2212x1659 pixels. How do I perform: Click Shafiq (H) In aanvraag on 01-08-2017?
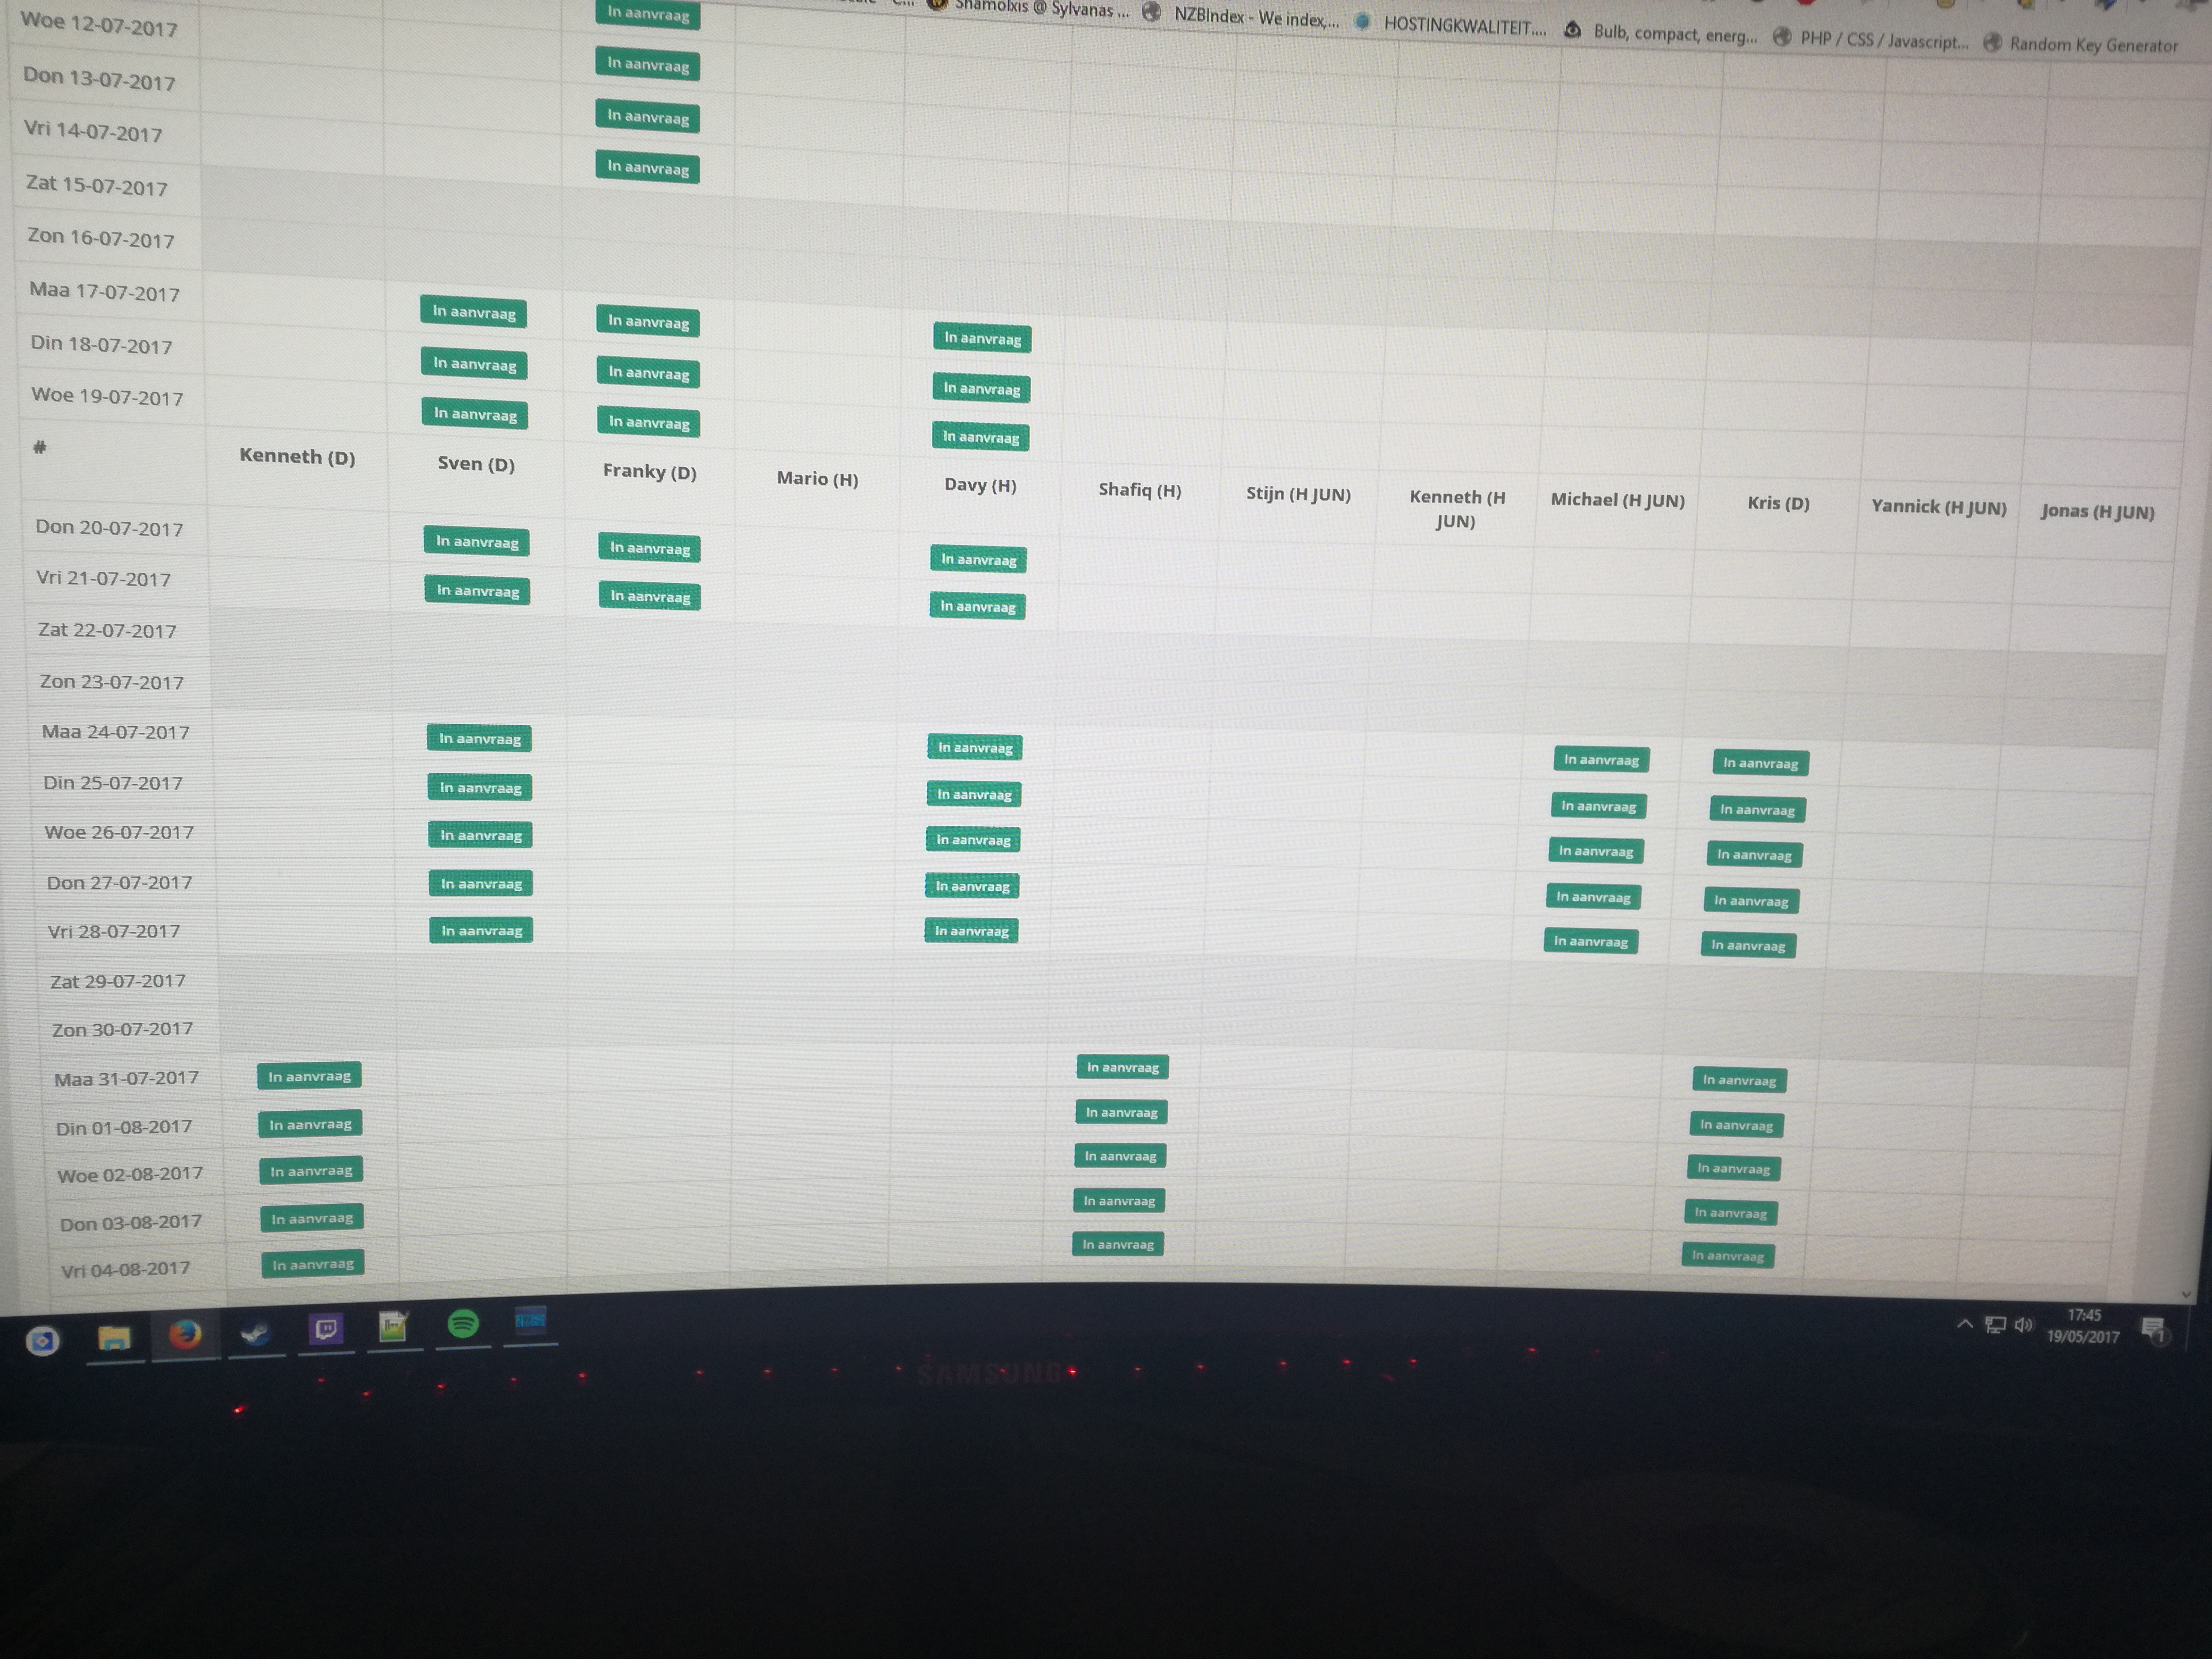(x=1121, y=1112)
